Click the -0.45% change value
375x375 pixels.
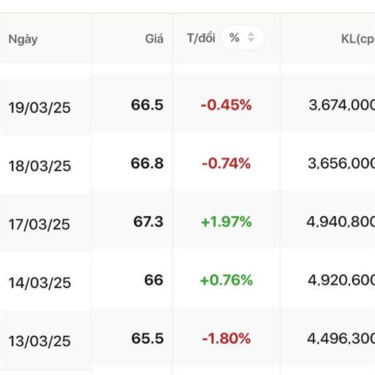click(x=226, y=105)
